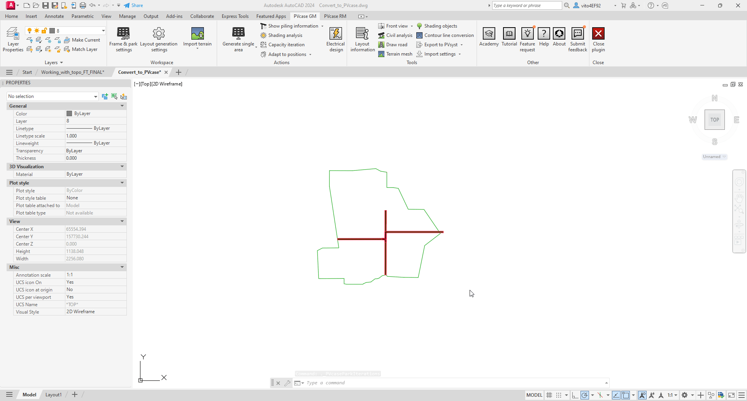This screenshot has width=747, height=401.
Task: Click the Close plugin red button
Action: click(x=598, y=34)
